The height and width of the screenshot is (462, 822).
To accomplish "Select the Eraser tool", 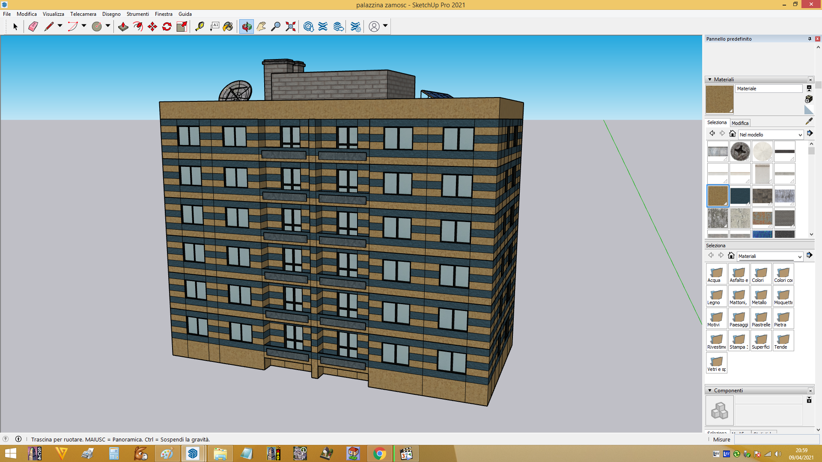I will coord(33,27).
